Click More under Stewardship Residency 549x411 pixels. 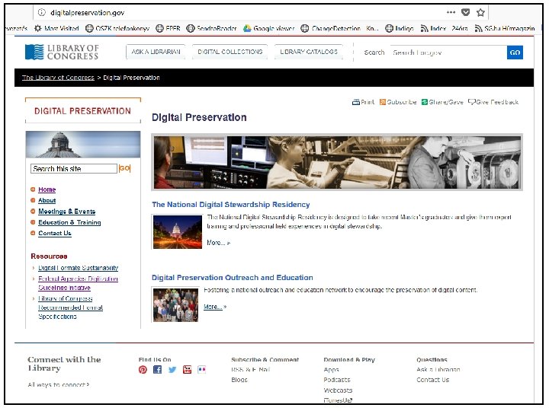click(218, 243)
